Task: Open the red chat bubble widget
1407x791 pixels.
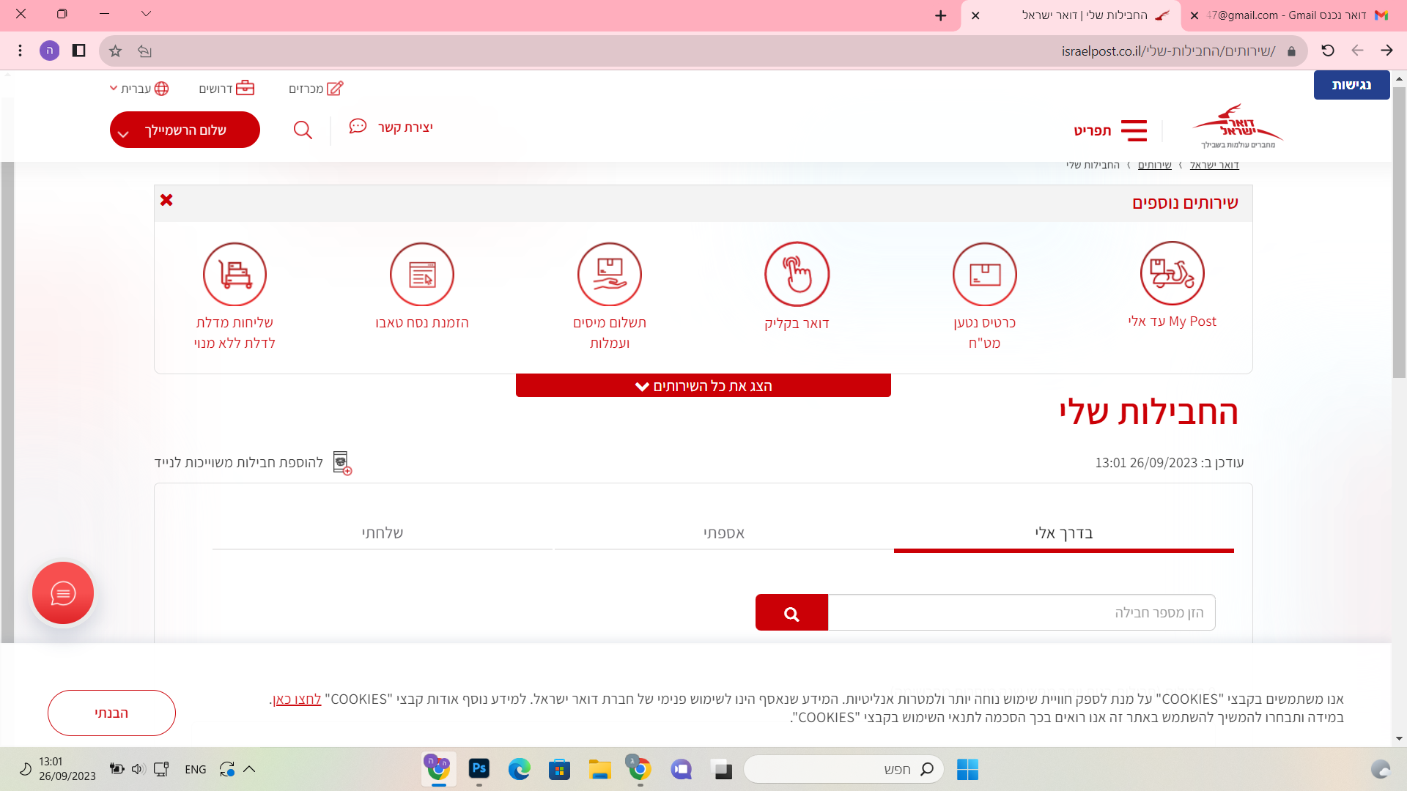Action: point(63,593)
